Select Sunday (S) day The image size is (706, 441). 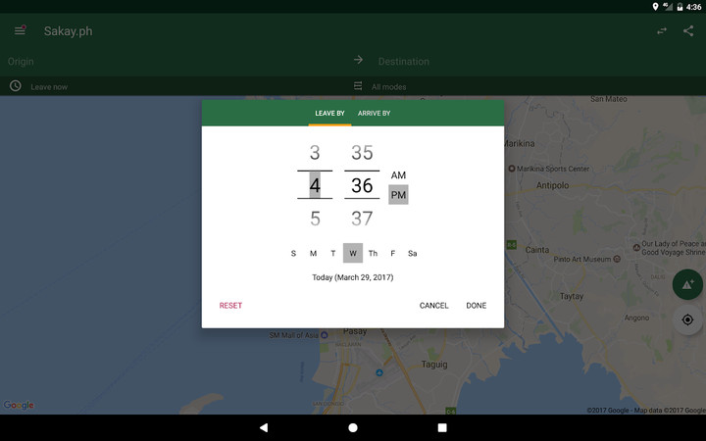tap(293, 254)
